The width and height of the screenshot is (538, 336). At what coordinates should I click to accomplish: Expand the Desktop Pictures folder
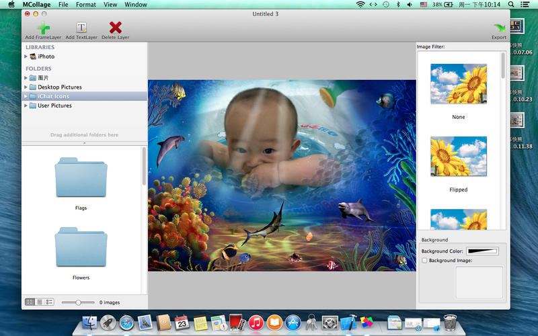26,87
